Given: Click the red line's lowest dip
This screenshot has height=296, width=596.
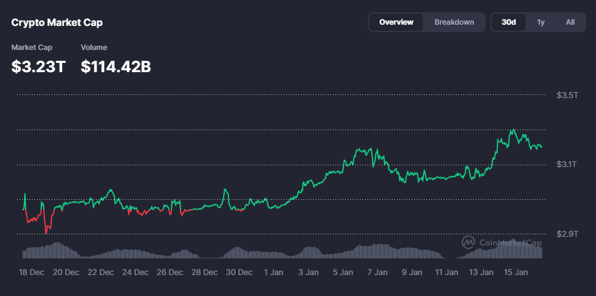Looking at the screenshot, I should [46, 233].
